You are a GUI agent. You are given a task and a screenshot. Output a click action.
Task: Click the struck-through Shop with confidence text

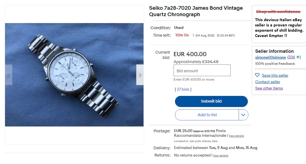(x=278, y=12)
